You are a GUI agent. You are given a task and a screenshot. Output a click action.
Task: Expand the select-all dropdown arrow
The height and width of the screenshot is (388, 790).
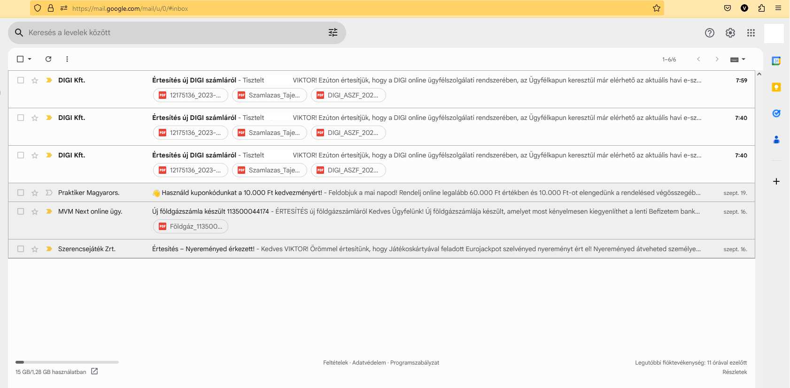coord(30,59)
